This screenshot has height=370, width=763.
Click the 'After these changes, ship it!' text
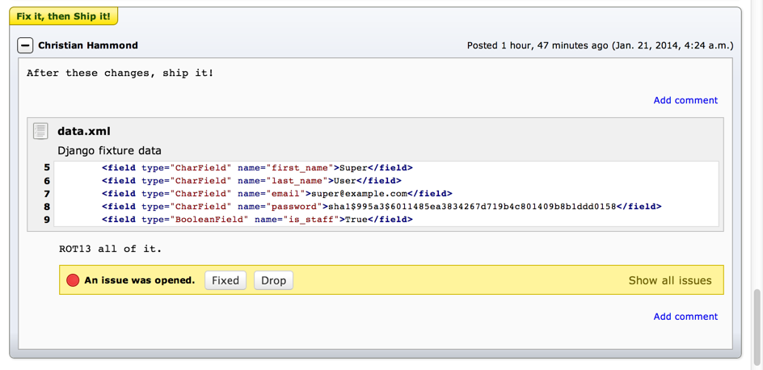click(120, 73)
